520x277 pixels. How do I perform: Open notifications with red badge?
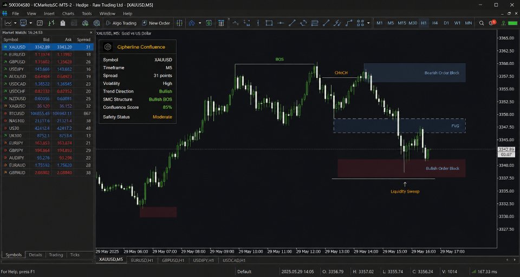(x=492, y=23)
